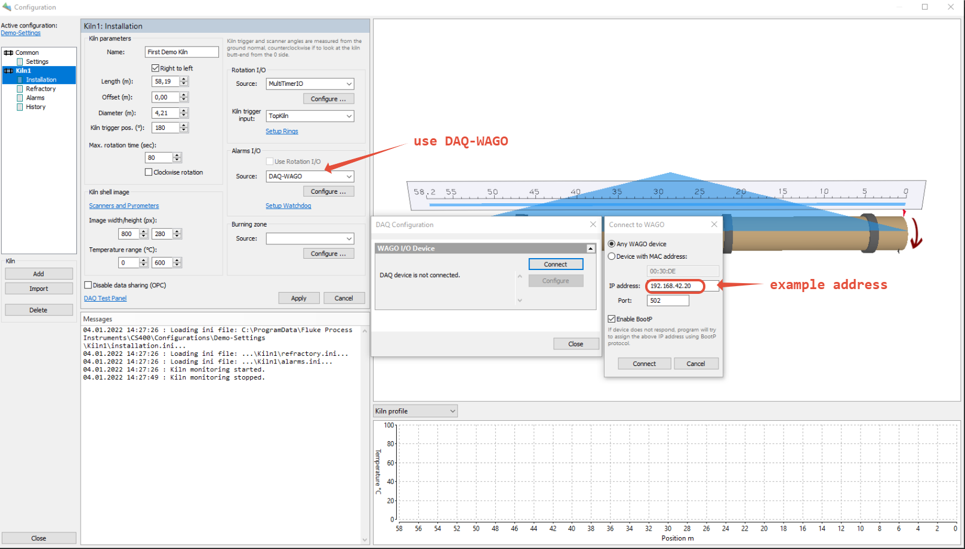Click Configure under Rotation I/O
Image resolution: width=965 pixels, height=549 pixels.
(328, 99)
